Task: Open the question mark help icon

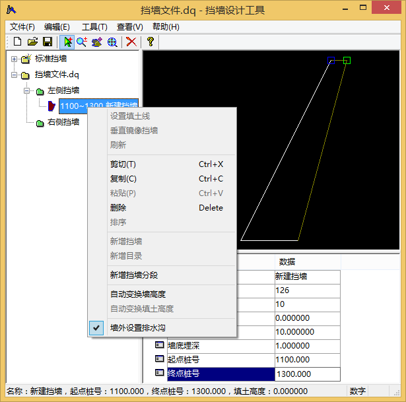Action: (151, 42)
